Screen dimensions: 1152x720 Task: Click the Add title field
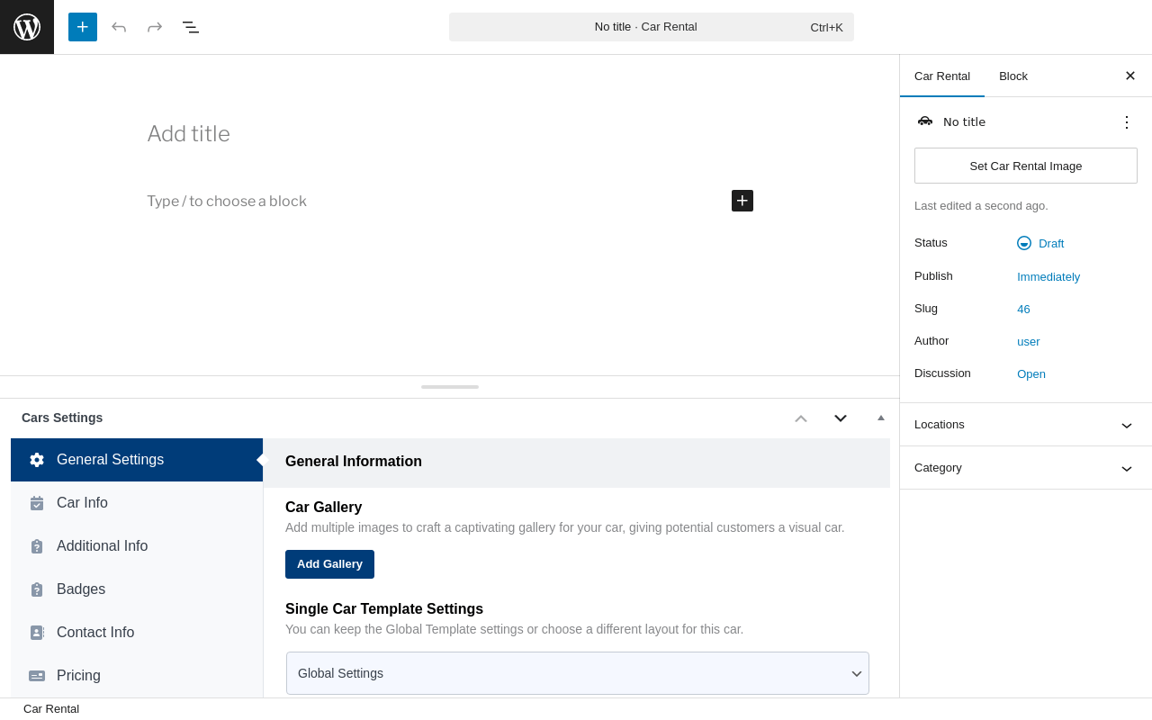click(x=189, y=134)
